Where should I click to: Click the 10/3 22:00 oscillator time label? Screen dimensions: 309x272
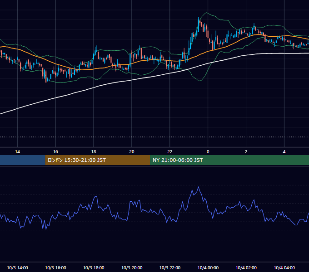tap(169, 267)
